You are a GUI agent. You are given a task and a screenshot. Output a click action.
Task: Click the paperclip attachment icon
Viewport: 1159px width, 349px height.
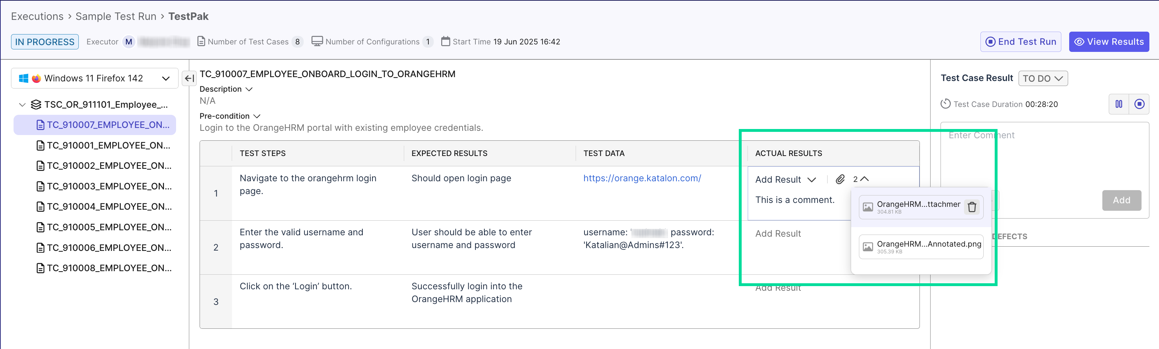click(x=840, y=179)
